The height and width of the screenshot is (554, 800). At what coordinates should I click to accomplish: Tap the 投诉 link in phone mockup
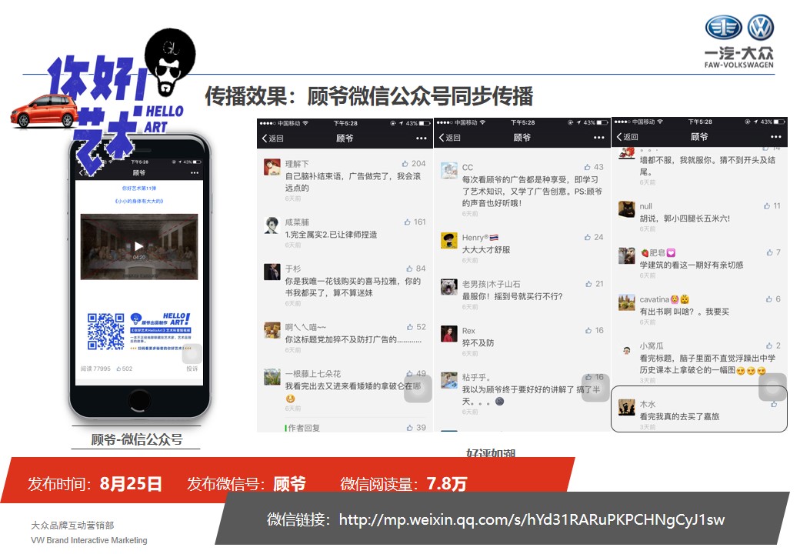pyautogui.click(x=192, y=369)
